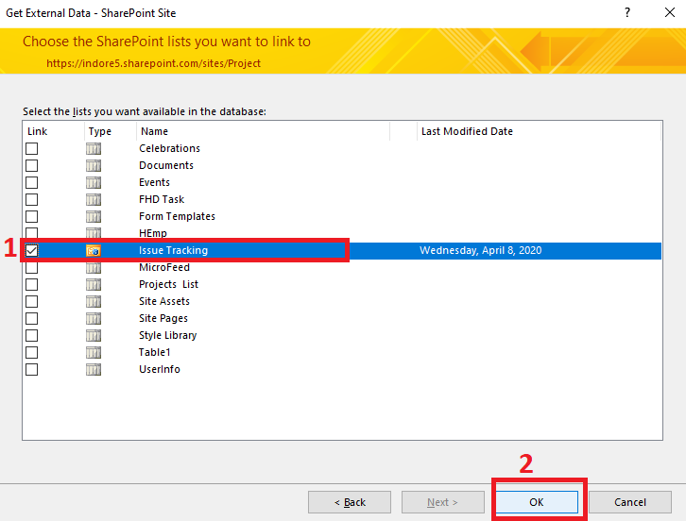Check the FHD Task link checkbox
Image resolution: width=686 pixels, height=521 pixels.
[32, 199]
